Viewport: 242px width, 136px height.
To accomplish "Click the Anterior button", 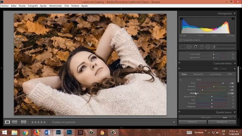I will point(192,122).
